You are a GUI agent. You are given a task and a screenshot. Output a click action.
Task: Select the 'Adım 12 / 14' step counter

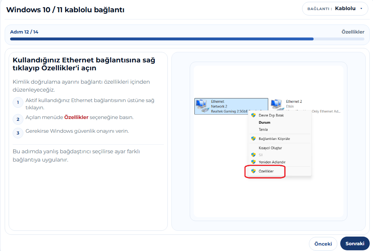(x=24, y=32)
